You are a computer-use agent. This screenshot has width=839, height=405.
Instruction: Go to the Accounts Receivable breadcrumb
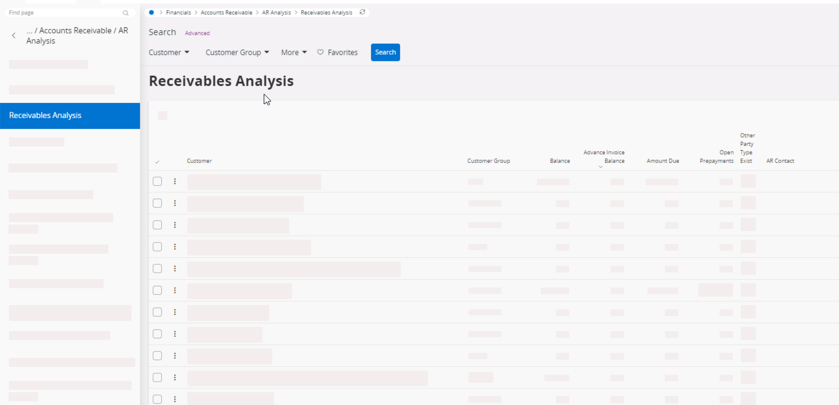pos(226,12)
